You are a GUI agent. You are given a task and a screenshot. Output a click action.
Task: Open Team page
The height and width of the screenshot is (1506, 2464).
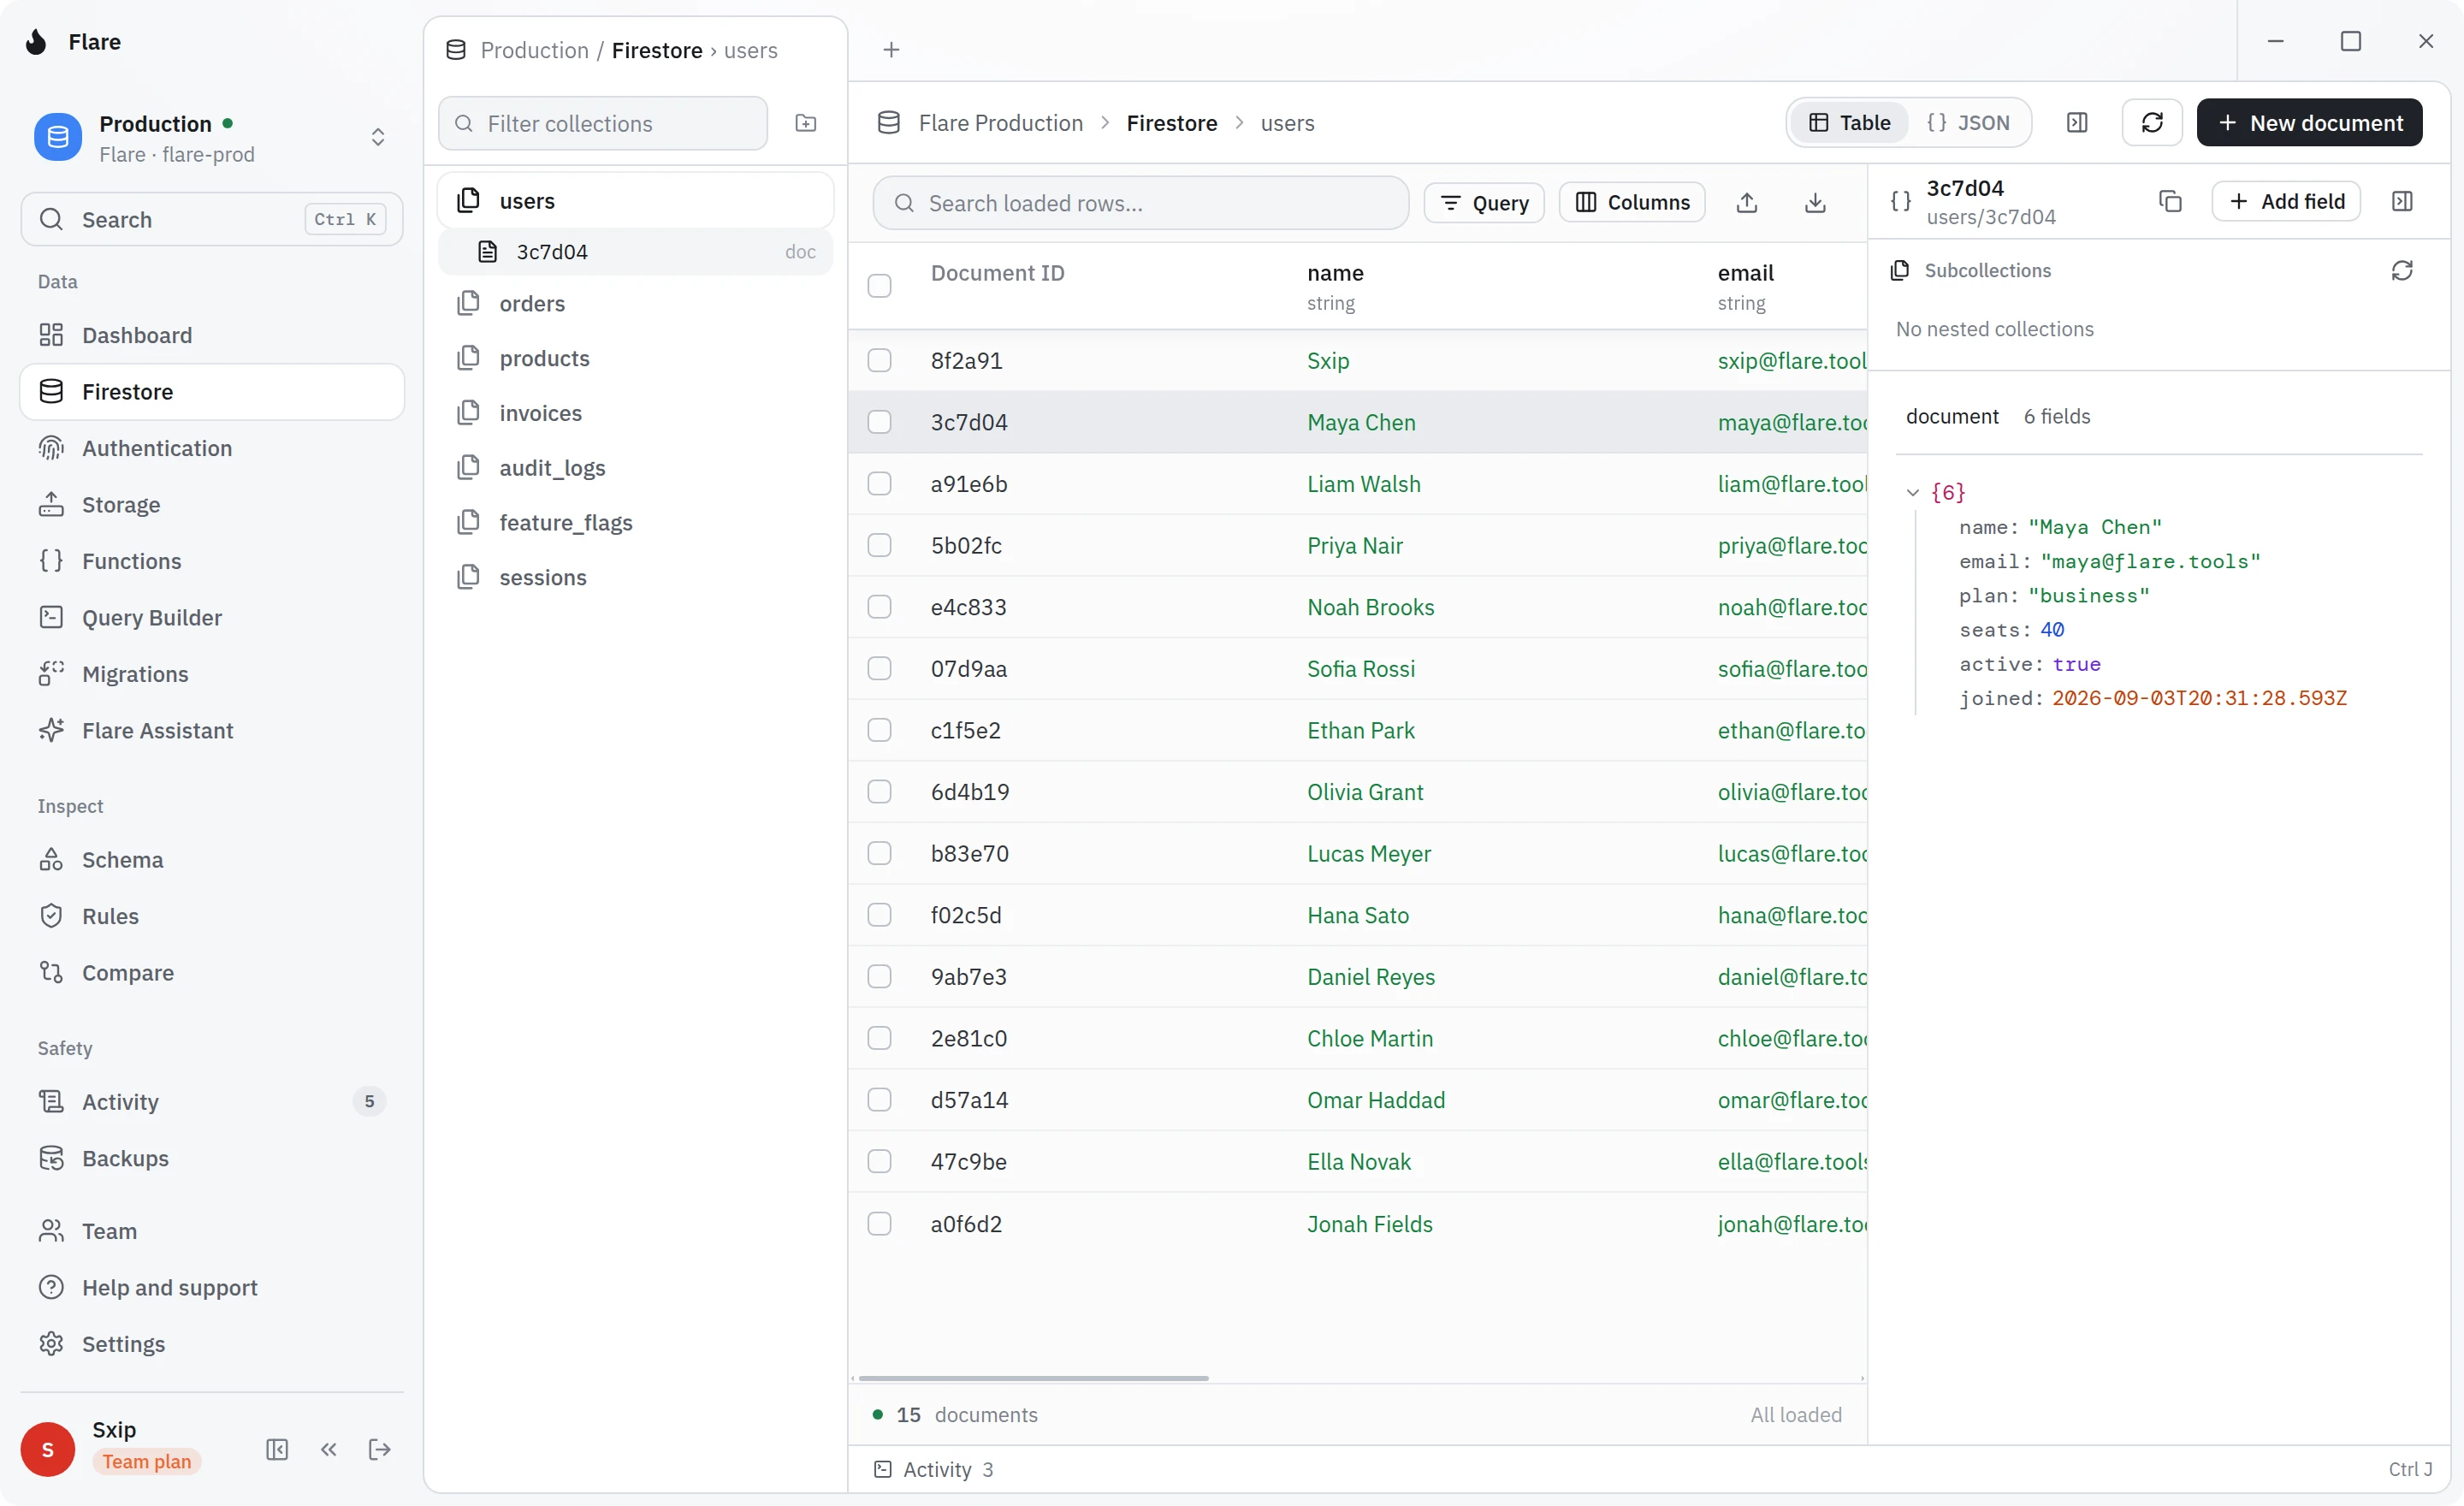212,1231
